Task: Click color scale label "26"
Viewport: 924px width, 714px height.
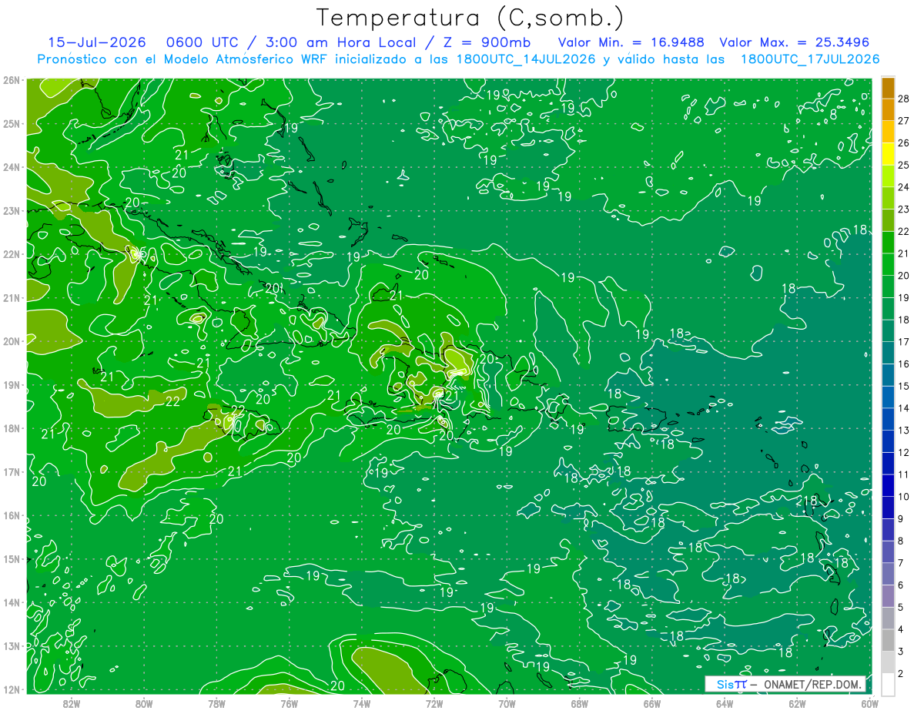Action: (904, 142)
